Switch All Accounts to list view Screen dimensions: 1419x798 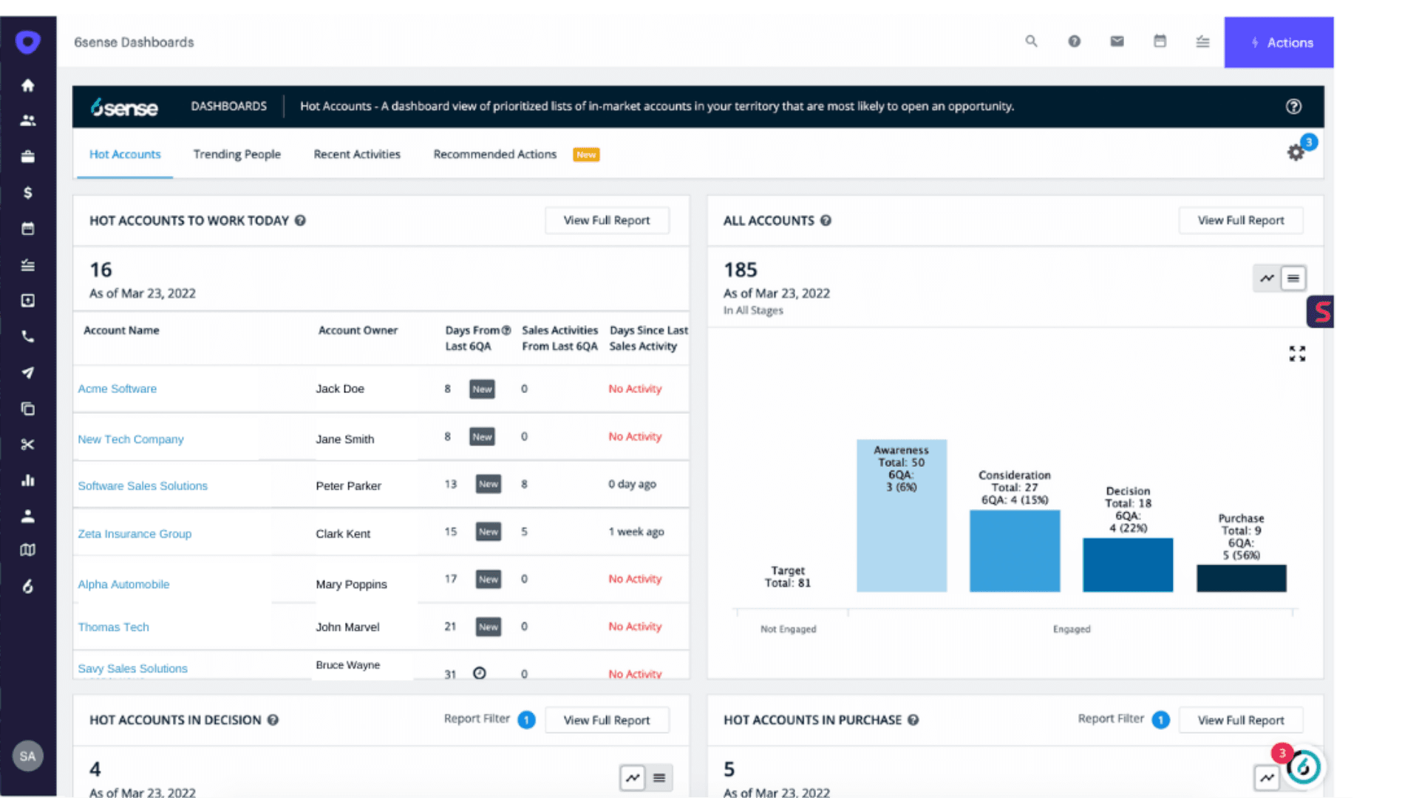click(x=1293, y=279)
